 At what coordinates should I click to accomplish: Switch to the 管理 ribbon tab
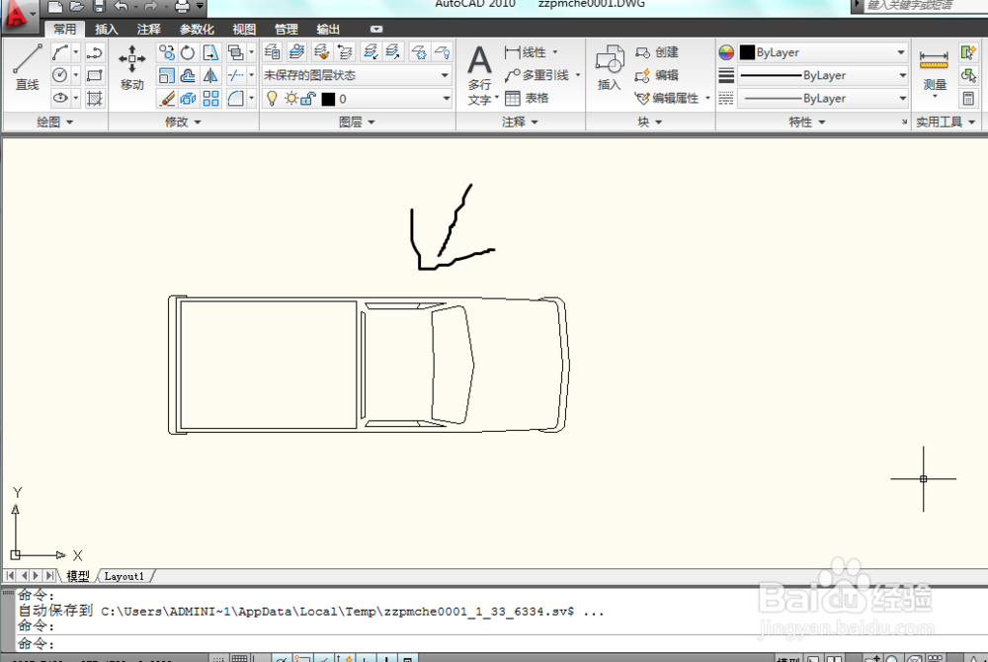click(x=287, y=29)
